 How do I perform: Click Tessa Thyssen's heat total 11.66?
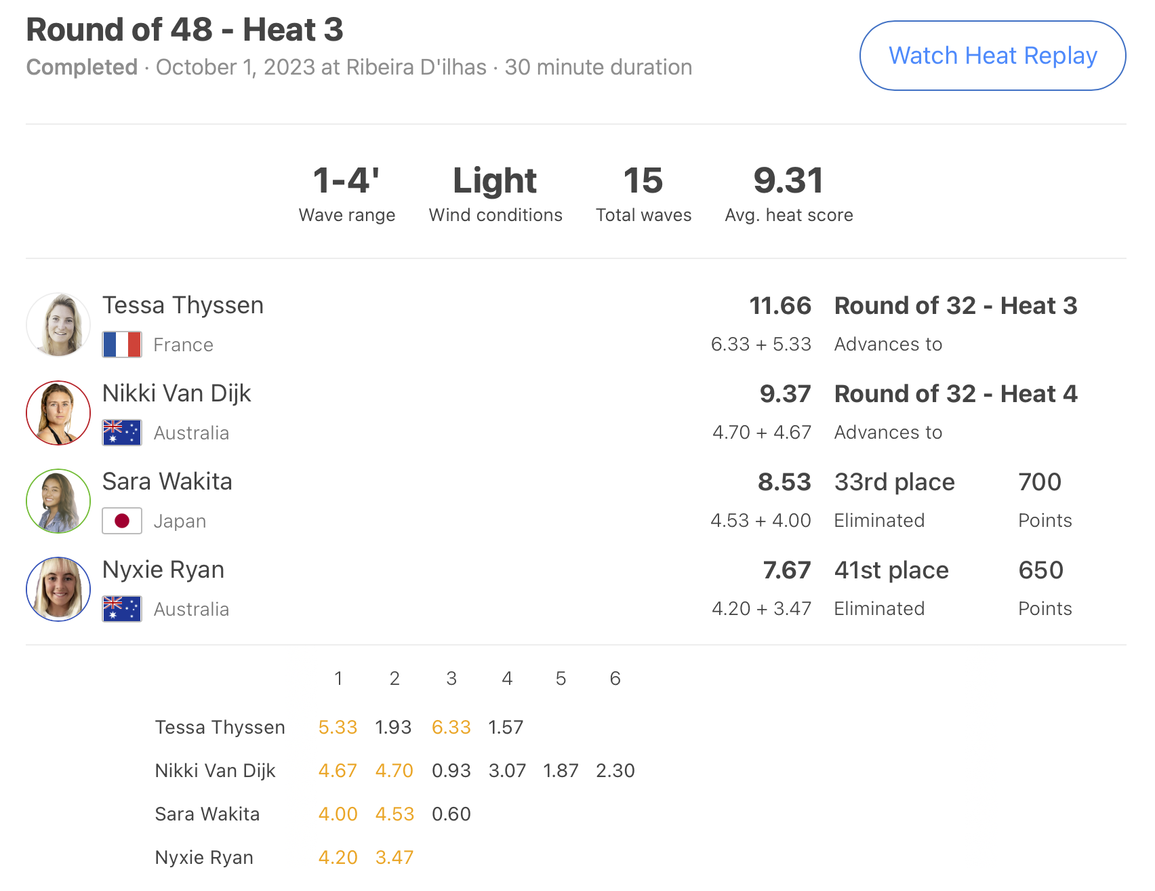[x=780, y=306]
